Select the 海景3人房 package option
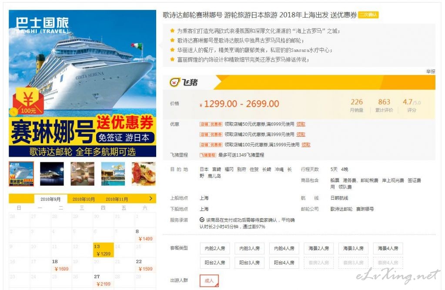Screen dimensions: 445x290 tap(353, 248)
